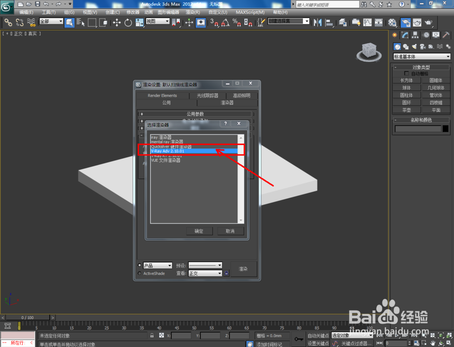This screenshot has height=347, width=454.
Task: Switch to the 渲染器 tab
Action: [227, 102]
